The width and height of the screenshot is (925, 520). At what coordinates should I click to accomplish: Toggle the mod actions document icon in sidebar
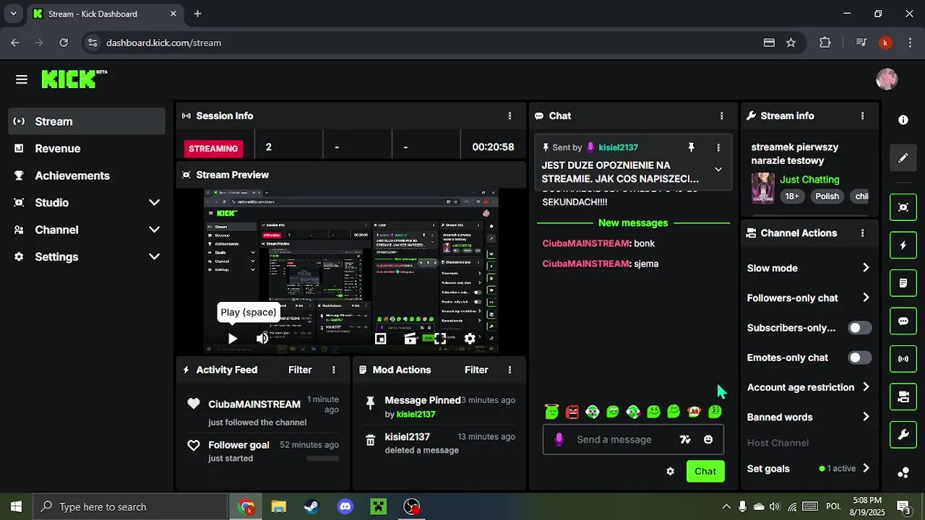(x=903, y=283)
